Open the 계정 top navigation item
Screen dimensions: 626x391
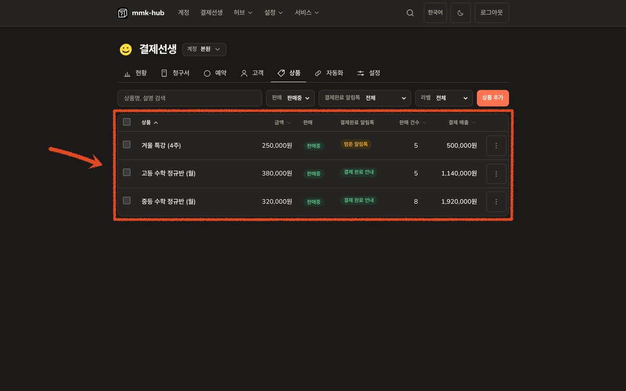tap(184, 13)
